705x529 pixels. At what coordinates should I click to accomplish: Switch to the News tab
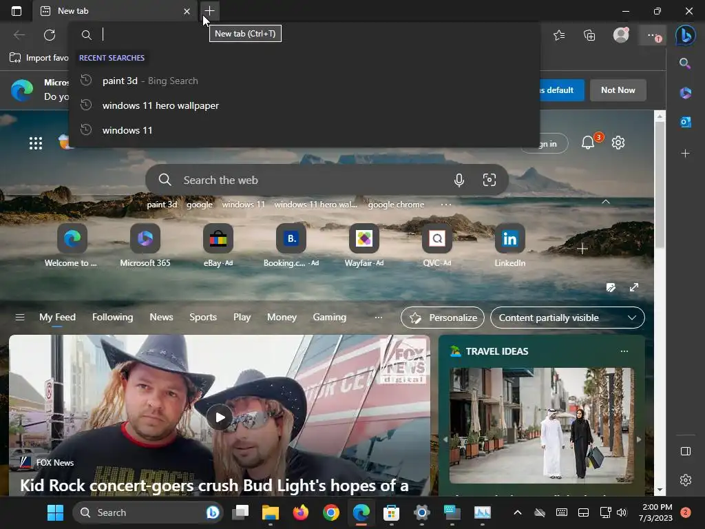coord(161,317)
